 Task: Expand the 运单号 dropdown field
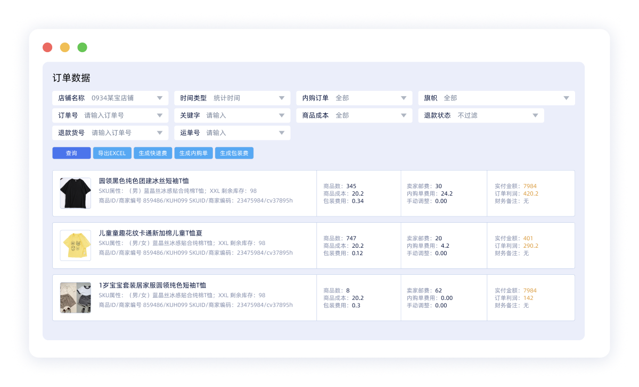point(232,133)
